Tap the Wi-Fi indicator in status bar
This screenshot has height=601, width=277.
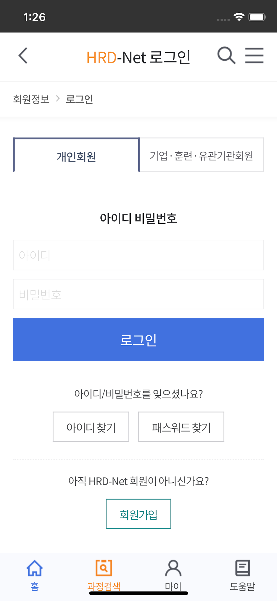click(x=239, y=17)
